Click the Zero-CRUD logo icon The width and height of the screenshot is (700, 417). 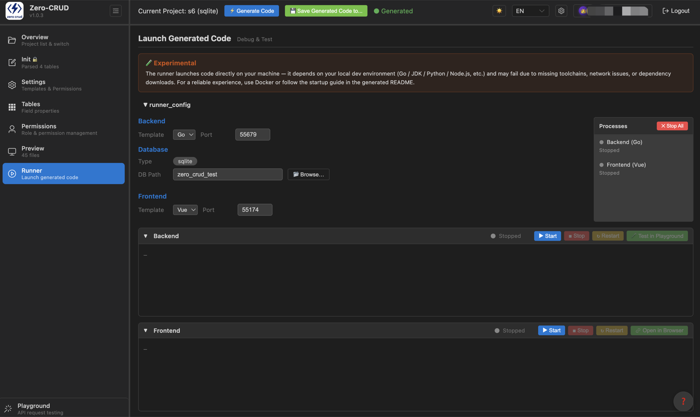point(14,11)
